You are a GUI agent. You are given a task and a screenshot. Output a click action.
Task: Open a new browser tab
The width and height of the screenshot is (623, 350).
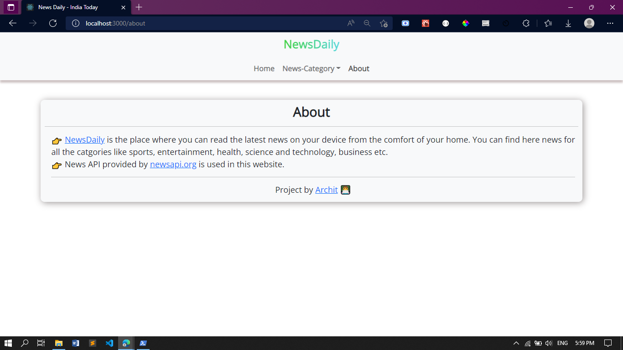point(139,7)
